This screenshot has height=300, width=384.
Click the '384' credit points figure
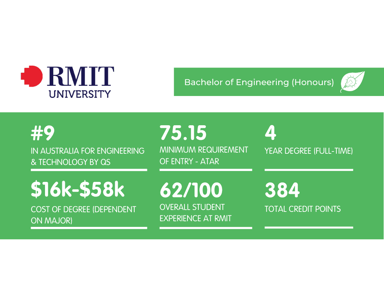(282, 190)
